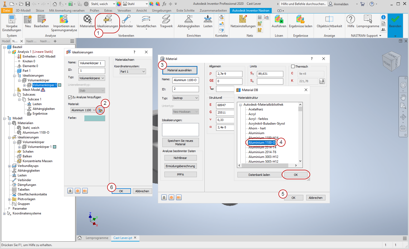The image size is (409, 249).
Task: Click Bearbeiten analysis tool
Action: pyautogui.click(x=41, y=21)
